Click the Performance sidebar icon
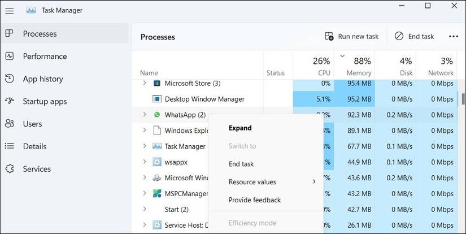This screenshot has width=466, height=234. point(9,57)
